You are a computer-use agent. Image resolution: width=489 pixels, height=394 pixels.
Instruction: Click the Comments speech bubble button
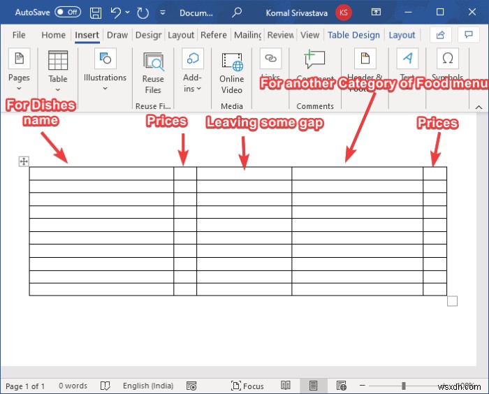point(469,35)
